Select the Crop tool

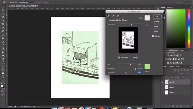point(3,24)
